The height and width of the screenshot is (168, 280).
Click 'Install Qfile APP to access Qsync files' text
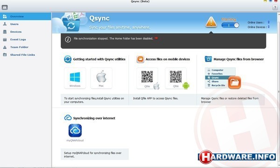click(x=156, y=98)
